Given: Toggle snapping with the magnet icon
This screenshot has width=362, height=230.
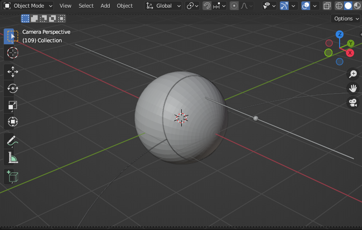Looking at the screenshot, I should pyautogui.click(x=207, y=6).
